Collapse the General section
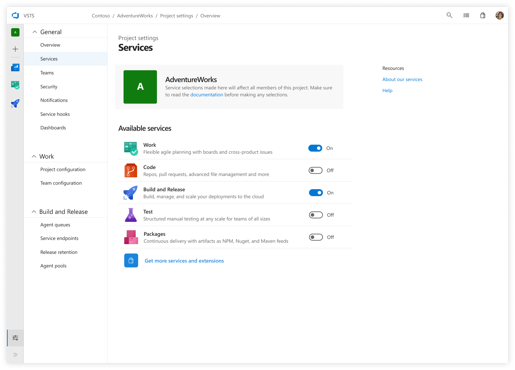The width and height of the screenshot is (515, 370). coord(34,32)
